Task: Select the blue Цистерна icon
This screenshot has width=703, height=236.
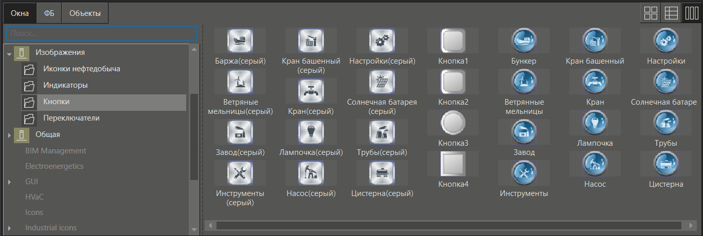Action: (666, 163)
